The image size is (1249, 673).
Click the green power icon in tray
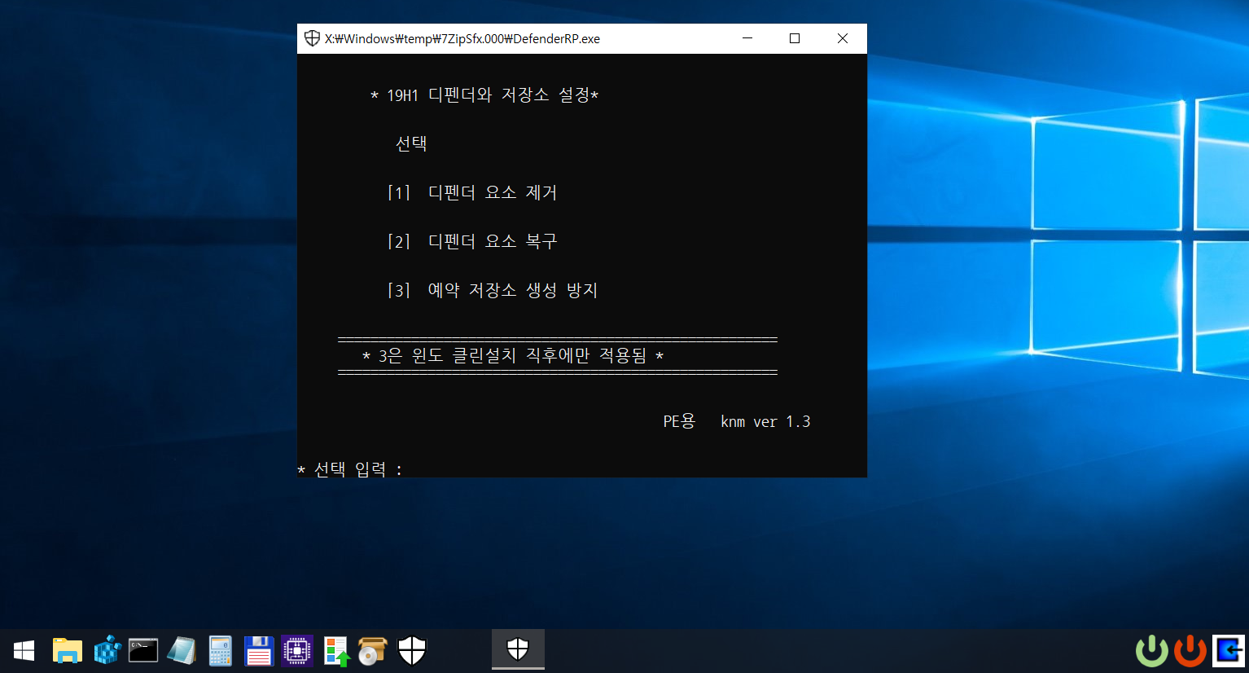tap(1152, 650)
